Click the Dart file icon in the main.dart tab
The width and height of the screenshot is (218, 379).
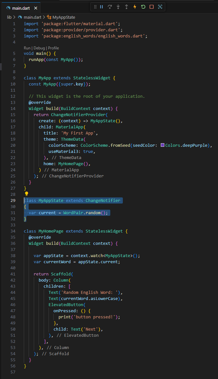pyautogui.click(x=8, y=8)
